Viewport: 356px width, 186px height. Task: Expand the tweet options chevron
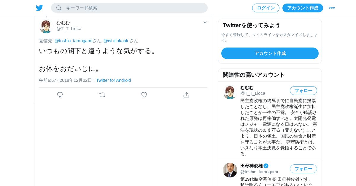(x=205, y=22)
